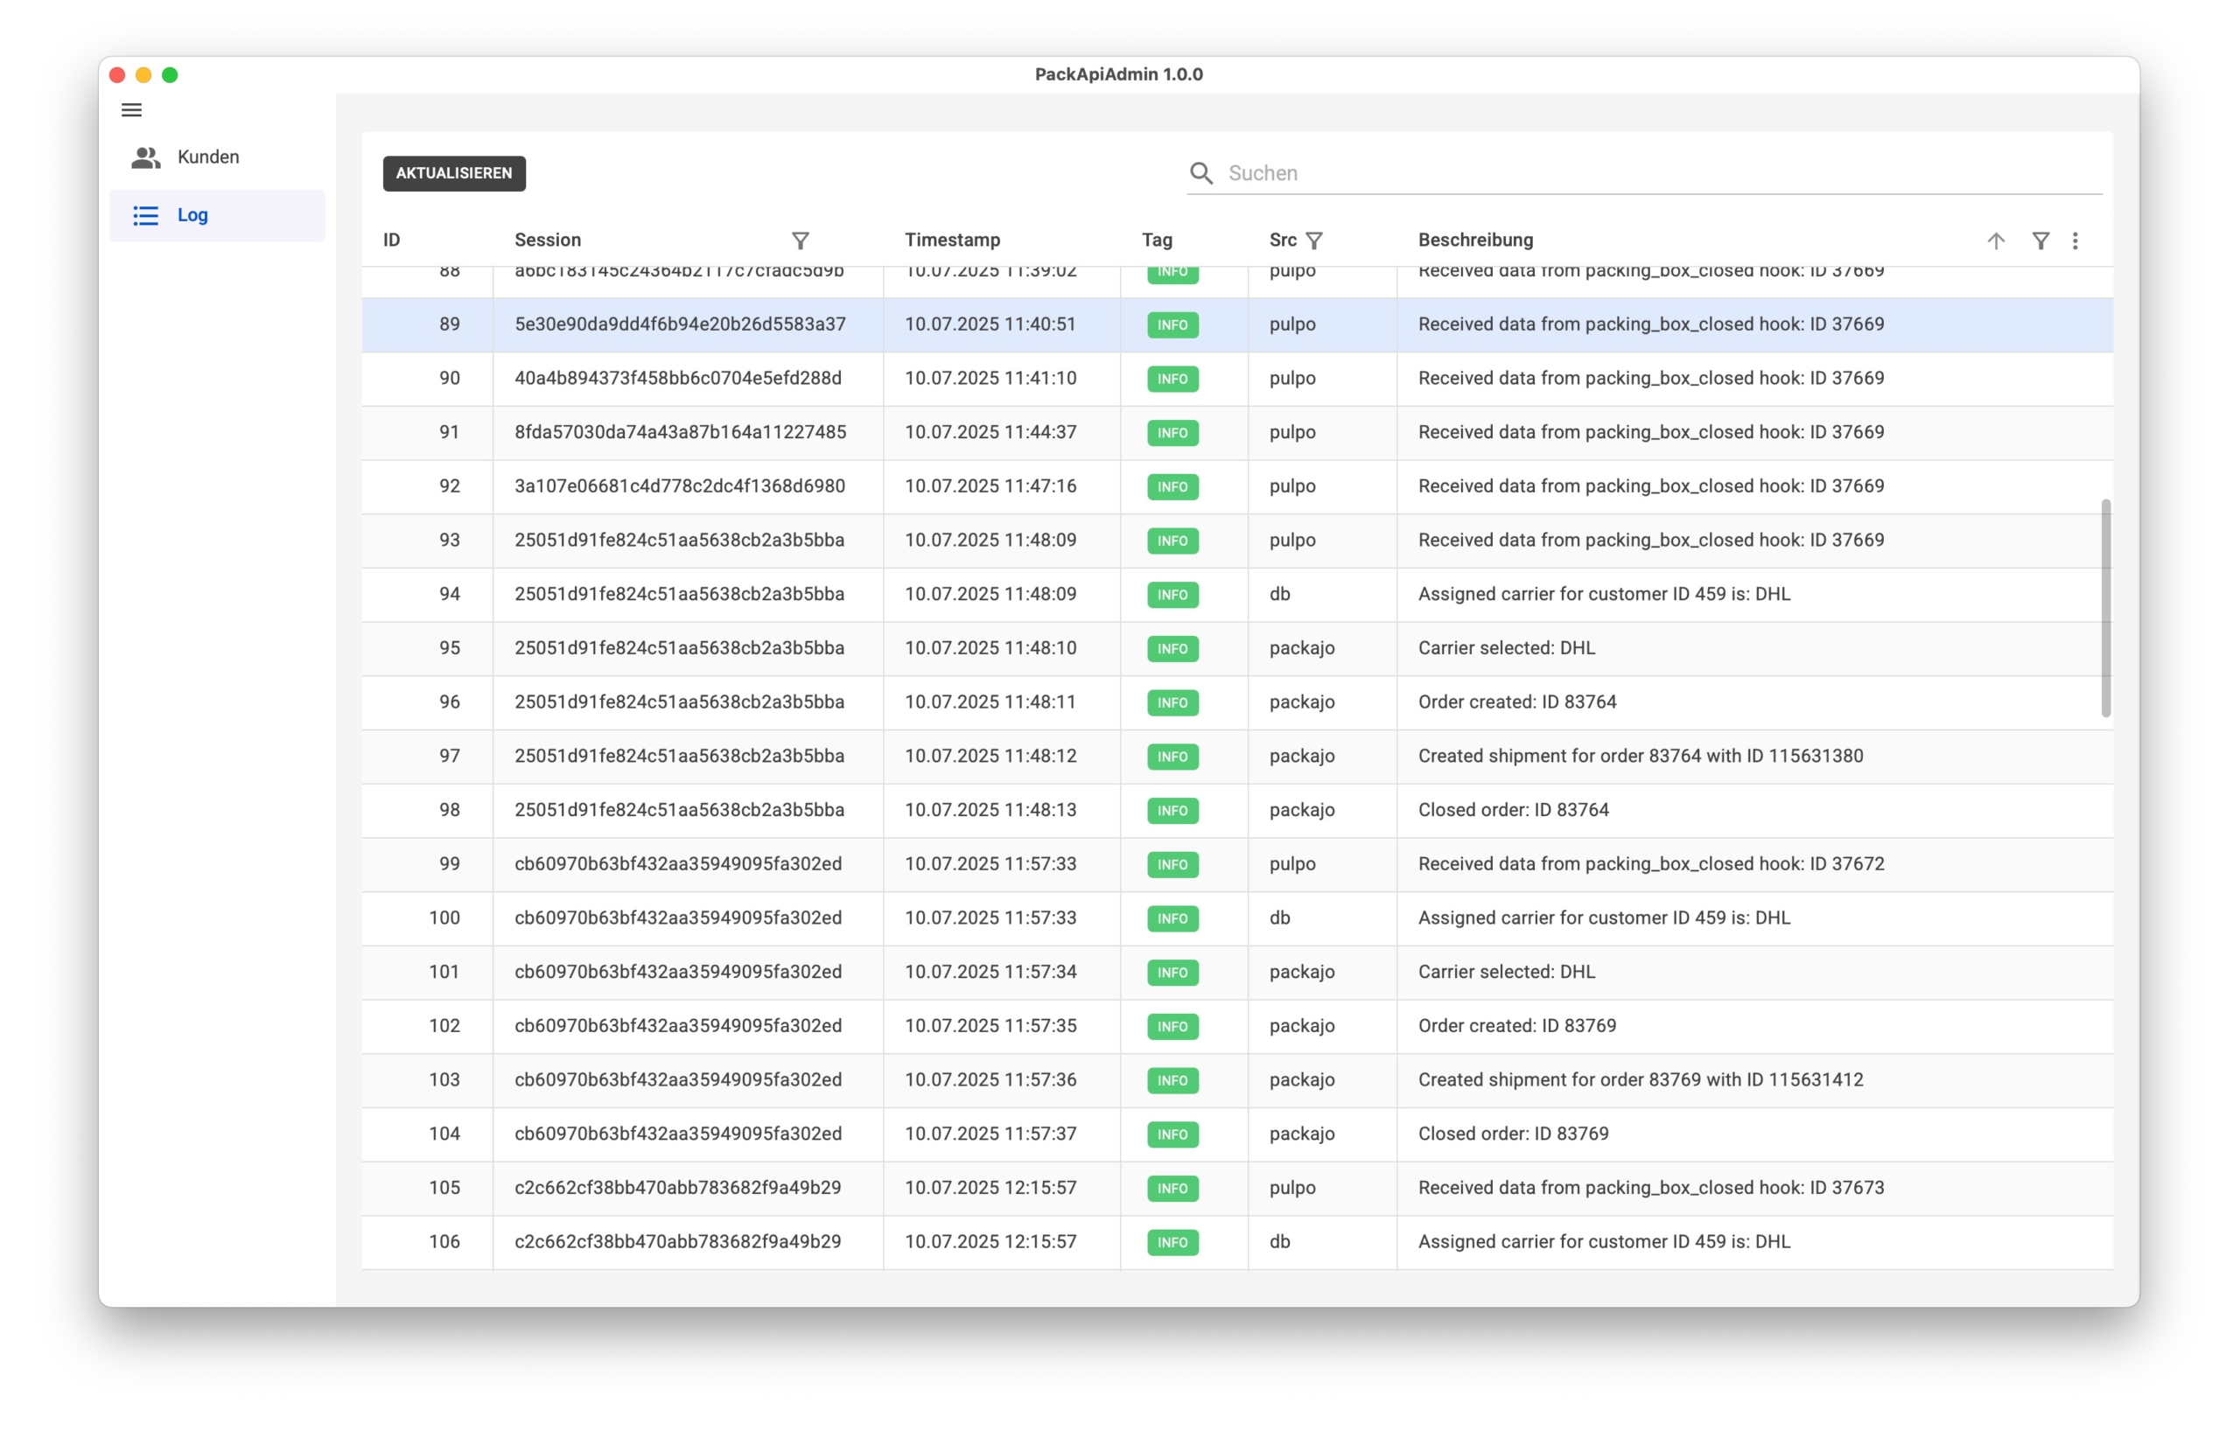Click session c2c662cf38bb470abb783682f9a49b29 in row 105
This screenshot has height=1452, width=2240.
pyautogui.click(x=677, y=1188)
